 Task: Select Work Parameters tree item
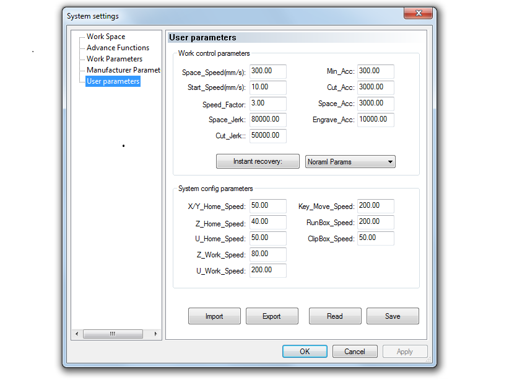pos(115,59)
